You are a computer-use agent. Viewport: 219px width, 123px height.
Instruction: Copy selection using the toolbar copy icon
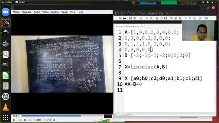pos(161,18)
